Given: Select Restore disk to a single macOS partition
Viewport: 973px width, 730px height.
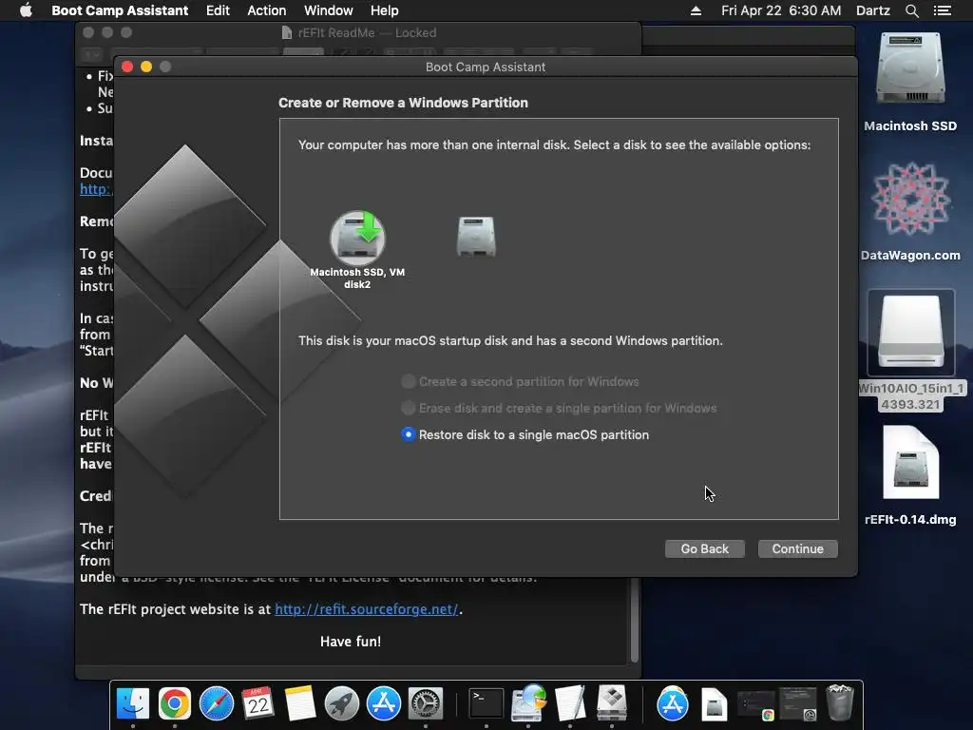Looking at the screenshot, I should click(525, 434).
